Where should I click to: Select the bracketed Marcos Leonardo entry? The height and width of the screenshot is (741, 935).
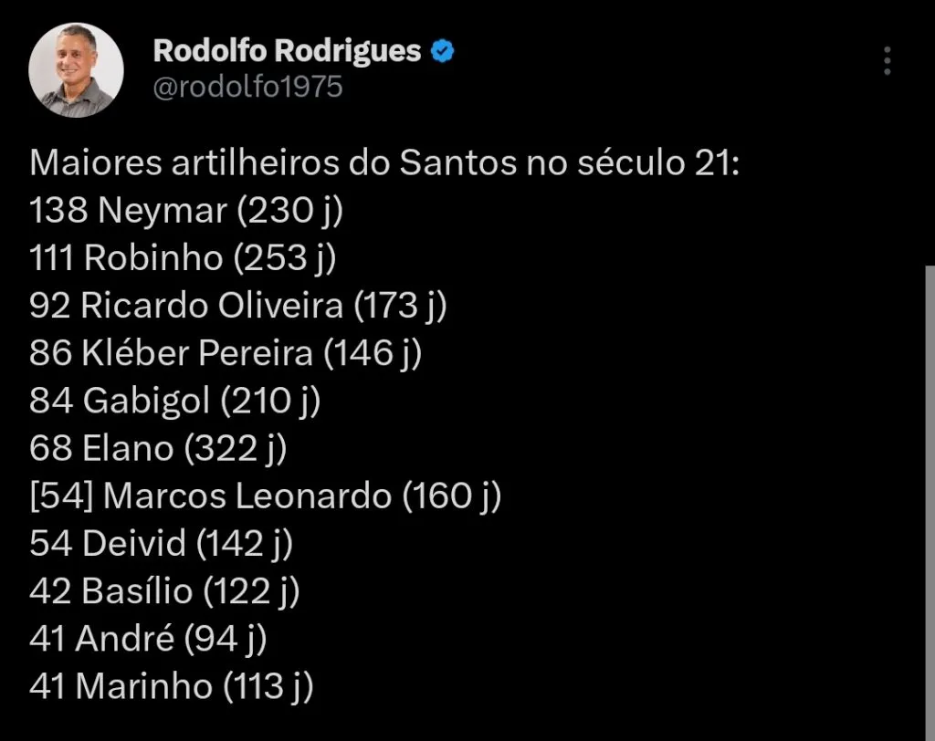click(x=267, y=496)
